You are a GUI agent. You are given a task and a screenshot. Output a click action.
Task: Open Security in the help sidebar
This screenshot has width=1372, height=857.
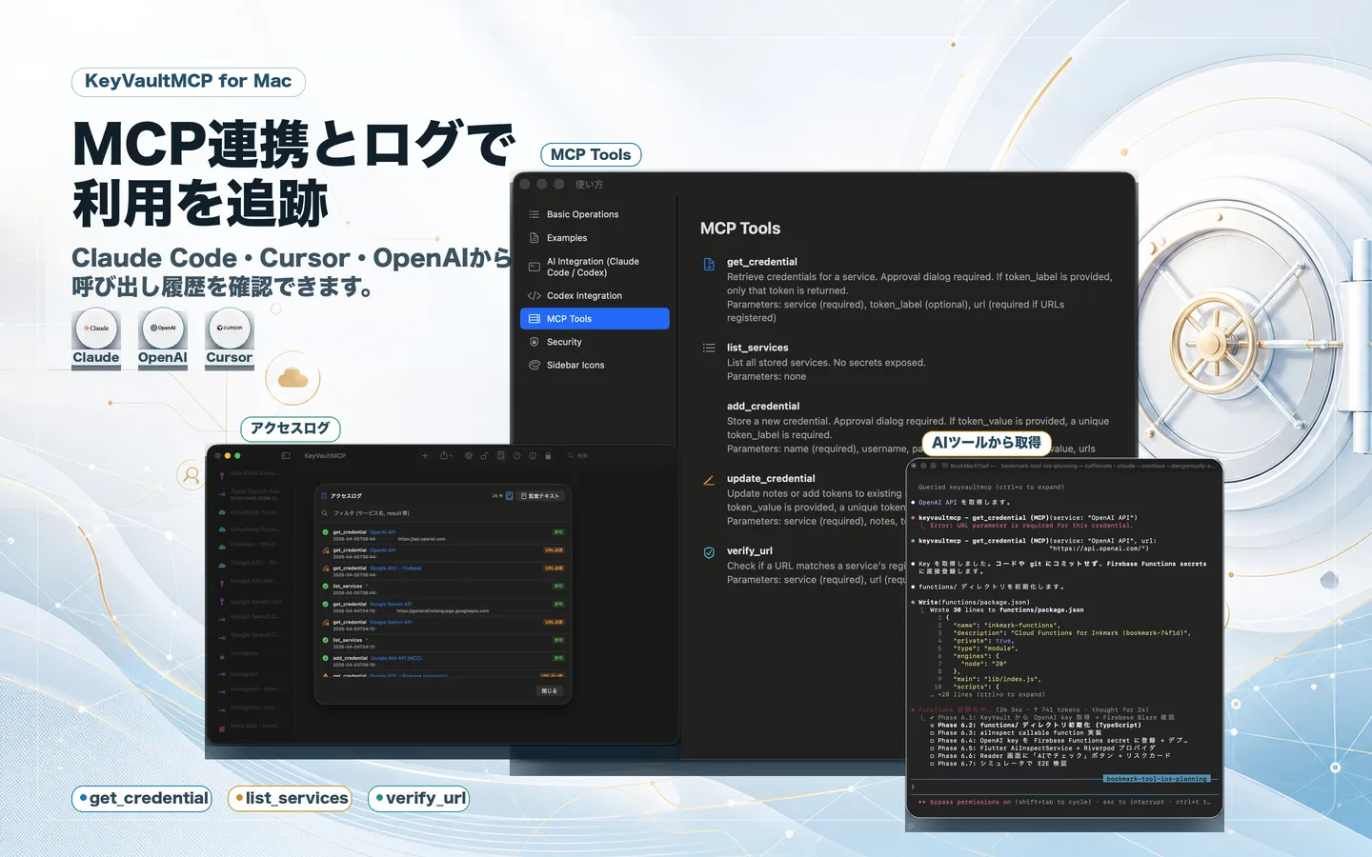(x=595, y=342)
